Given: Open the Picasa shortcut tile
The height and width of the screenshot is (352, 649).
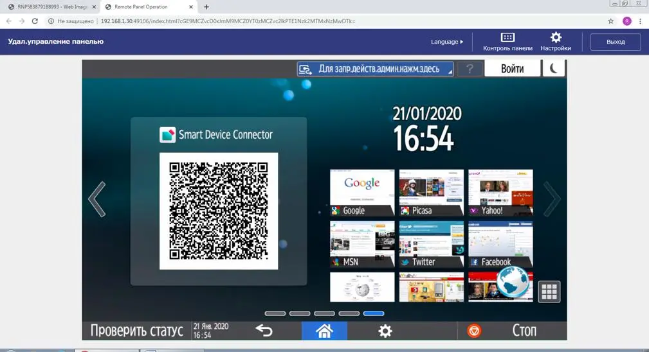Looking at the screenshot, I should point(432,193).
